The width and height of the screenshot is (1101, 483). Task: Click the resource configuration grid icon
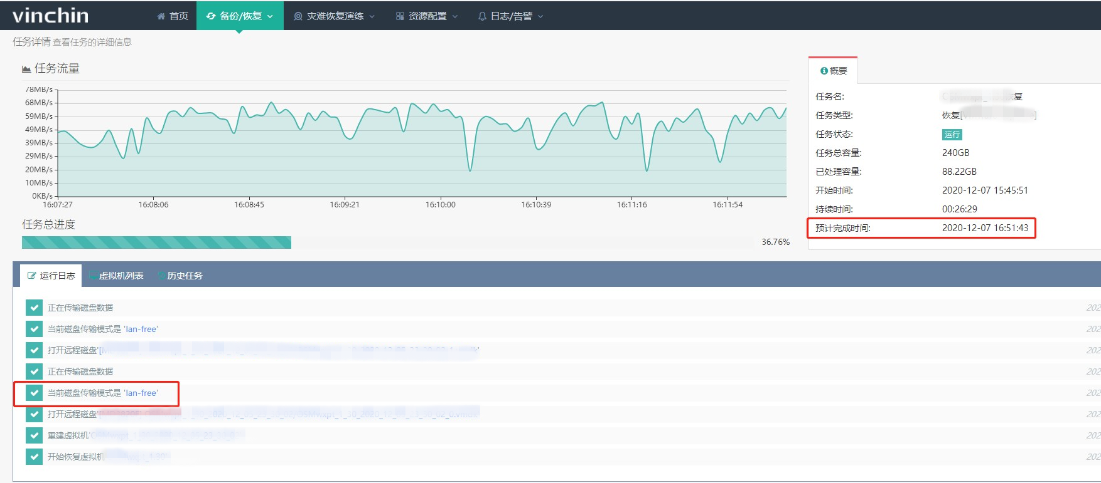(x=400, y=16)
